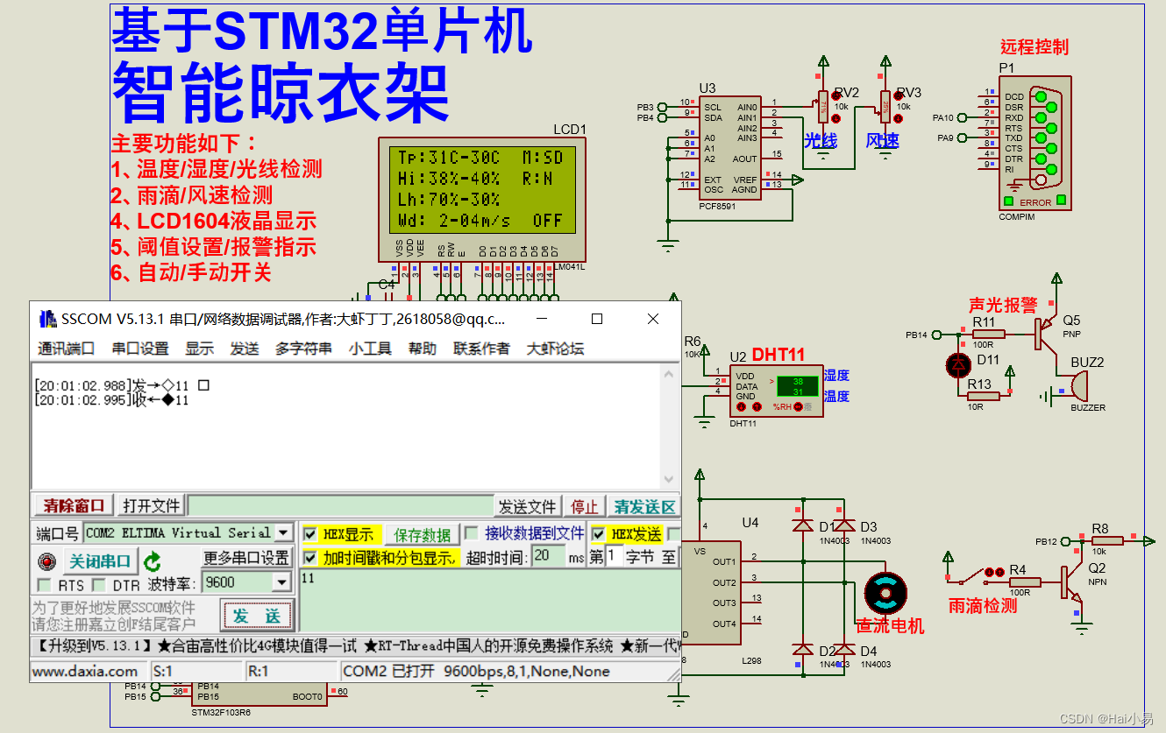The width and height of the screenshot is (1166, 733).
Task: Click the scrolling news ticker 升级到V5.13.1
Action: pos(355,645)
